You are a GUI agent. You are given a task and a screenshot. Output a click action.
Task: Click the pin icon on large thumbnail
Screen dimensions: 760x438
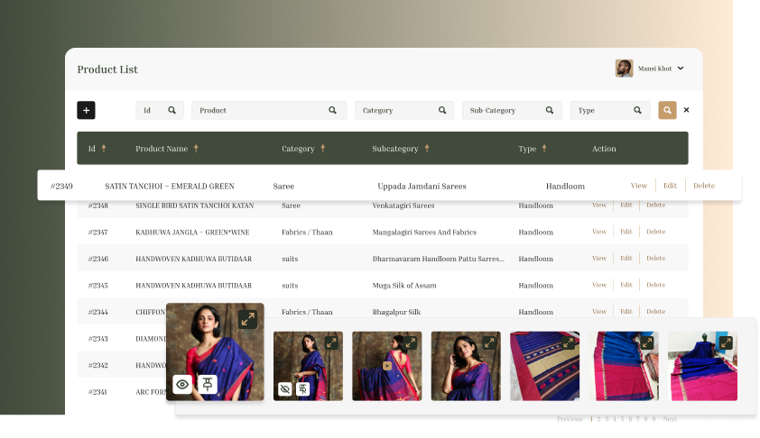(208, 385)
